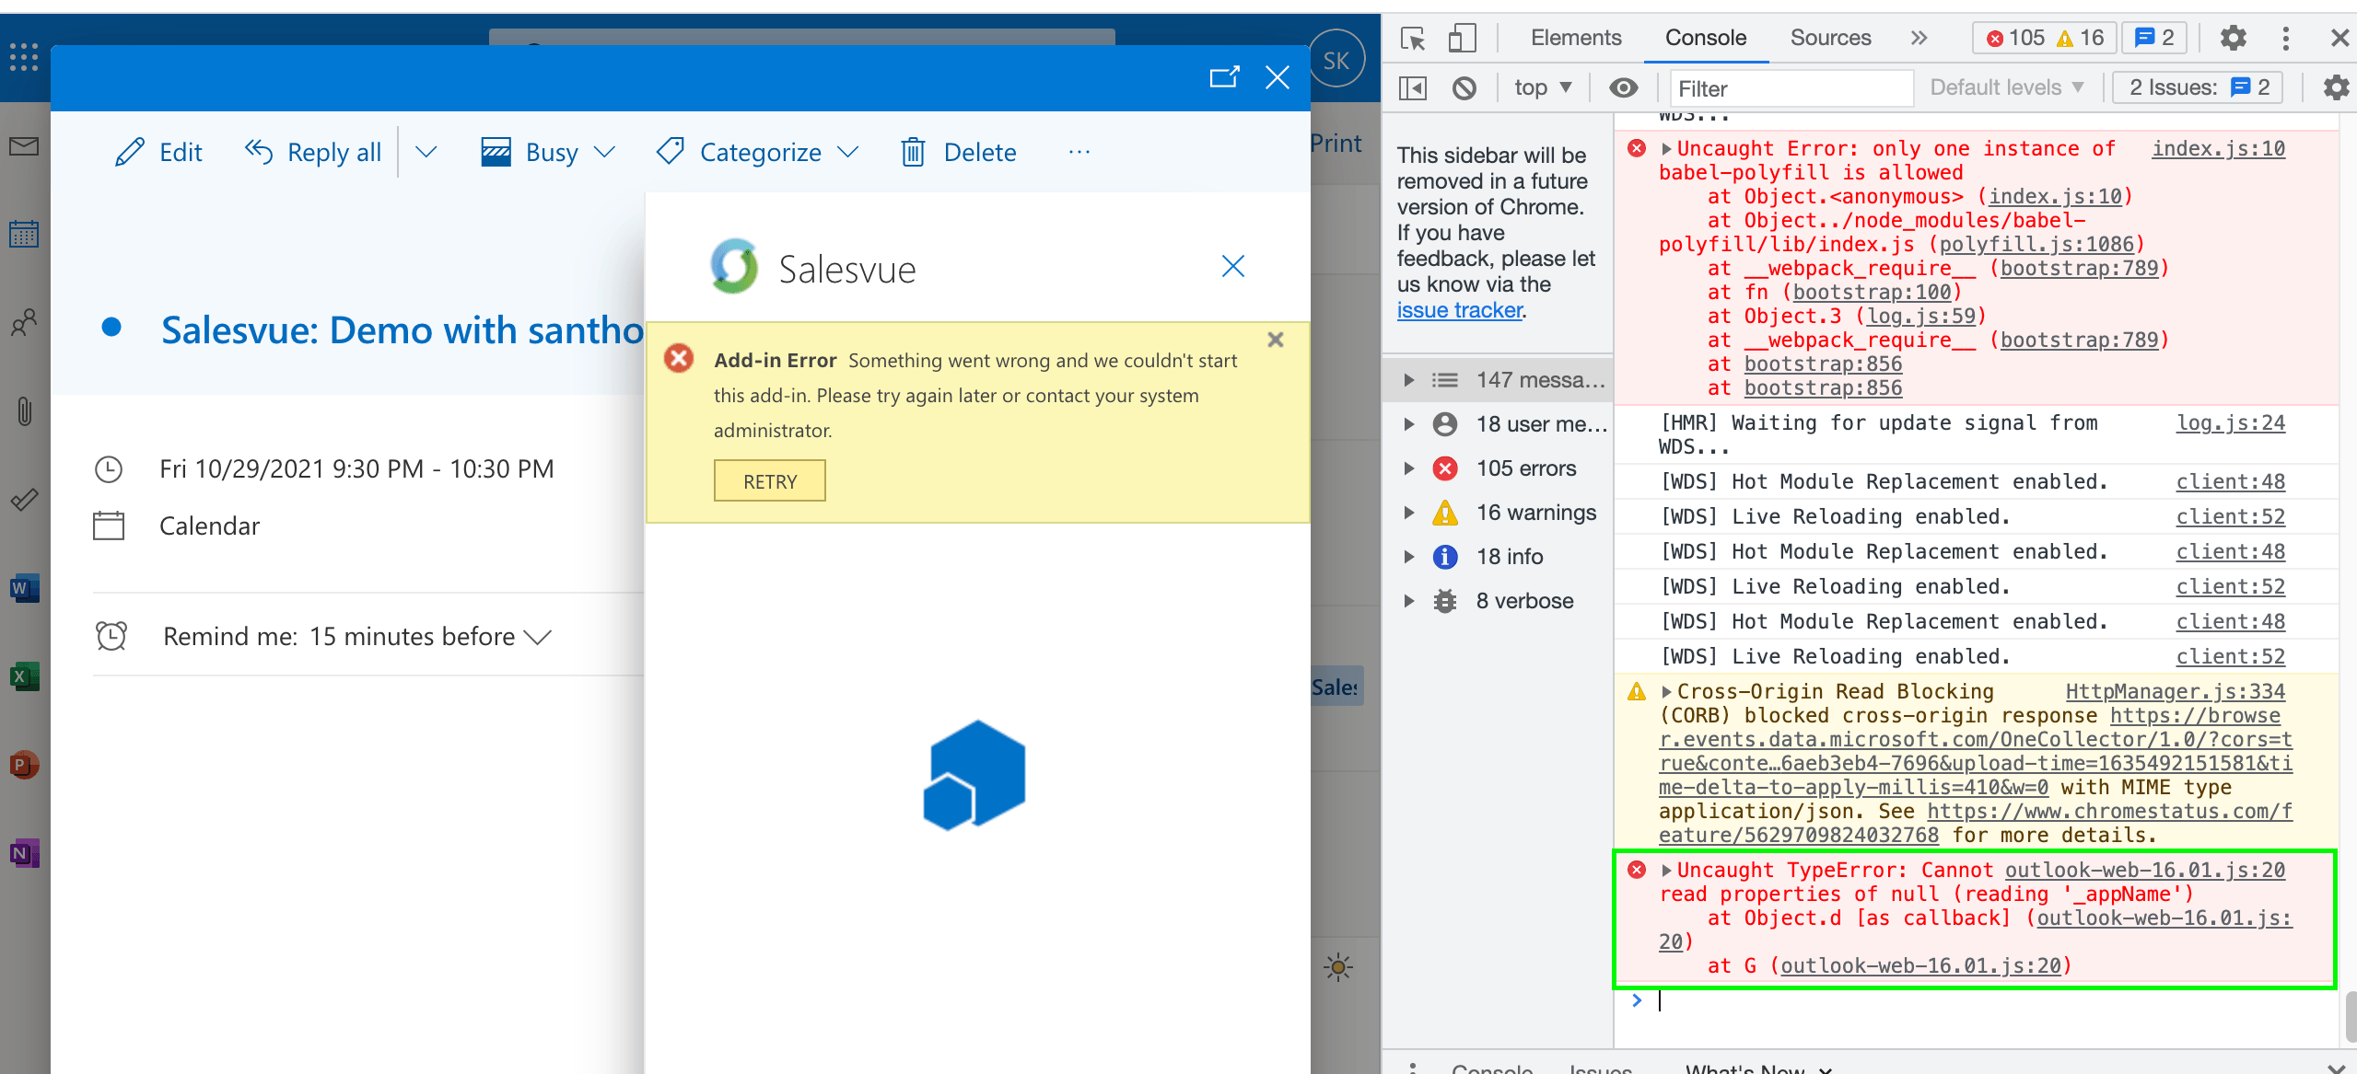Click Reply all in event toolbar

[313, 152]
